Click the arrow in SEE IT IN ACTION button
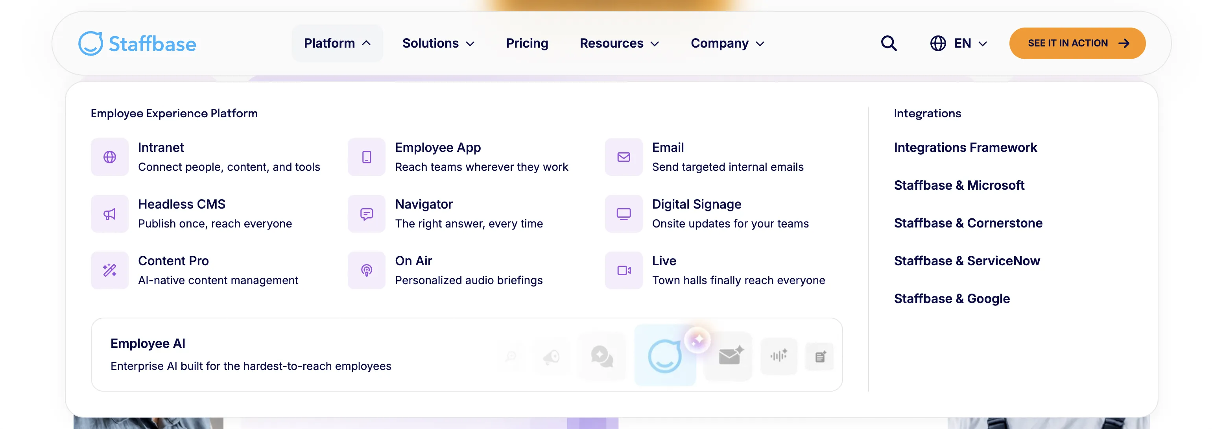 [x=1124, y=43]
